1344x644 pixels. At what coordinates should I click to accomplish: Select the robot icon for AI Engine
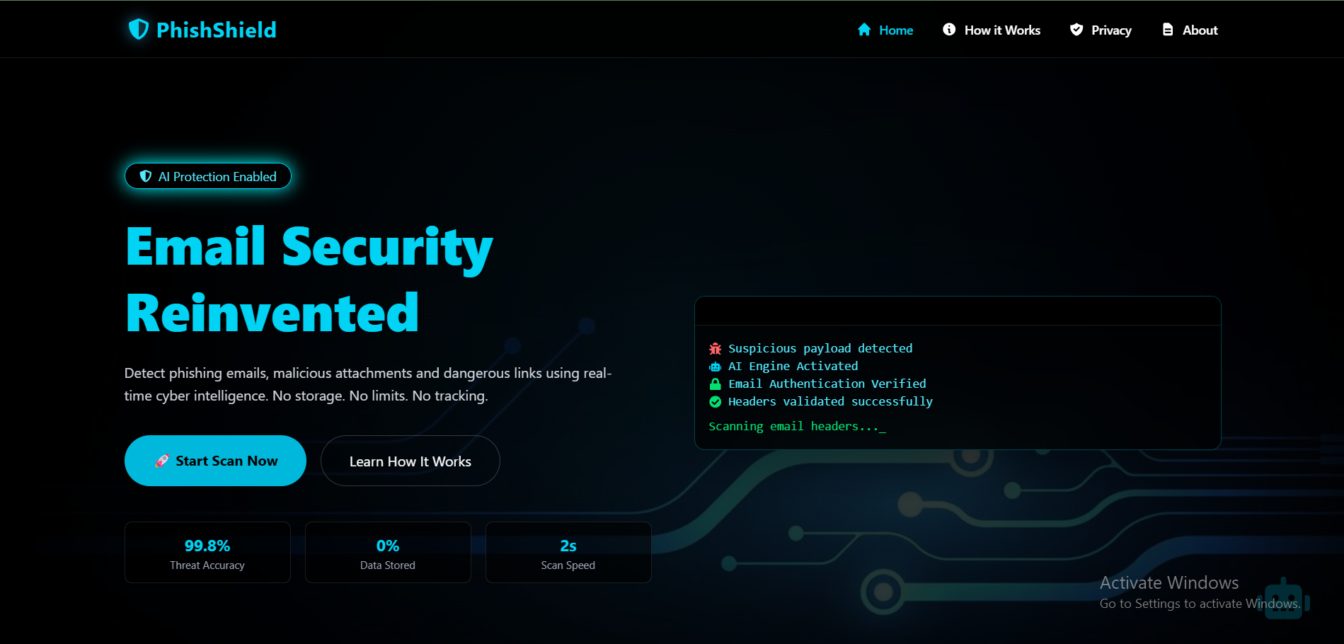click(715, 366)
